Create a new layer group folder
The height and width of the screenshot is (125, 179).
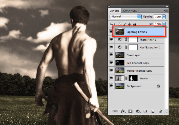[x=145, y=111]
